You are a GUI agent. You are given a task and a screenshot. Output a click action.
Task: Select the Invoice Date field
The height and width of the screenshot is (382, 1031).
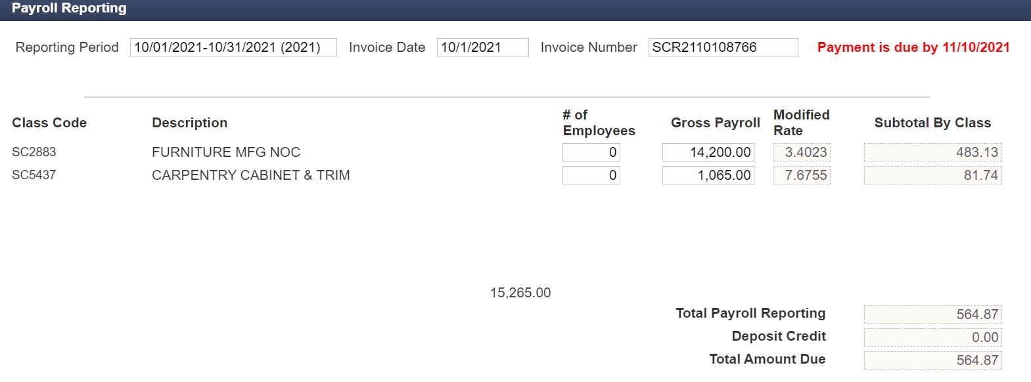tap(483, 47)
